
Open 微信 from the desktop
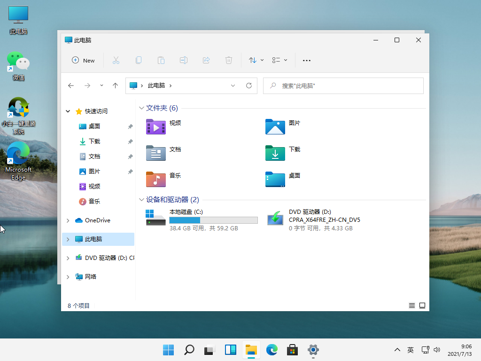18,63
